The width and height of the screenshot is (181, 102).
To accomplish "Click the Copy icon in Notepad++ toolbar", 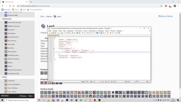I will [x=67, y=33].
